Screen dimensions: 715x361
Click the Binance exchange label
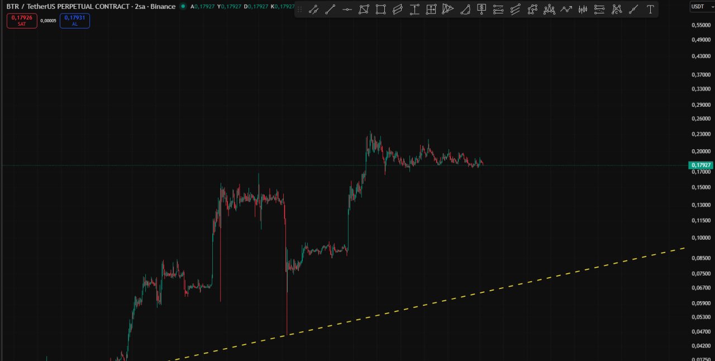(163, 7)
